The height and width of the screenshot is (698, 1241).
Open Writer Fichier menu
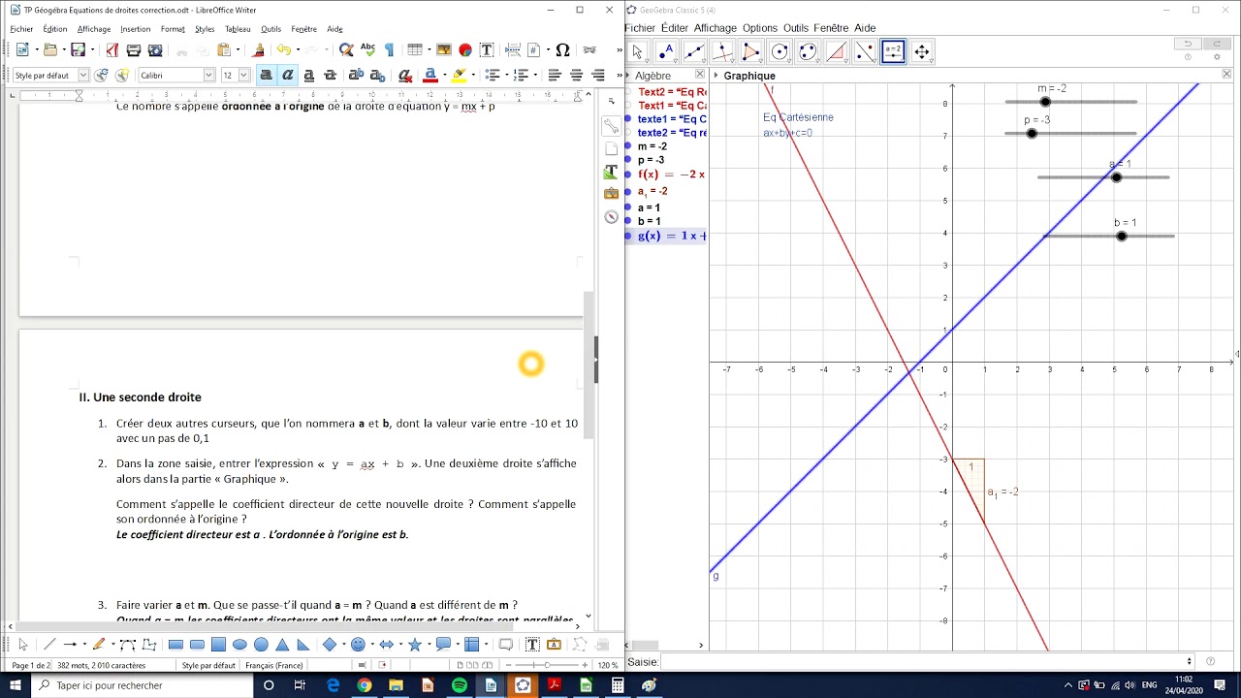(21, 29)
